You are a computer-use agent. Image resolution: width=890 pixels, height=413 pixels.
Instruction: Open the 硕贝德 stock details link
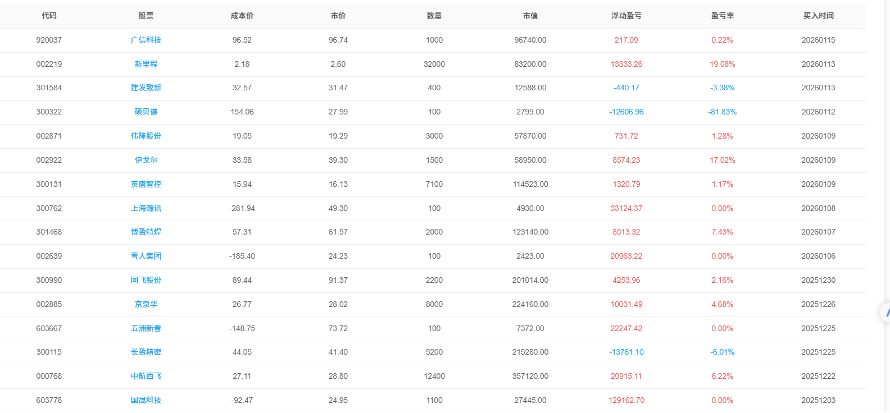pos(146,112)
